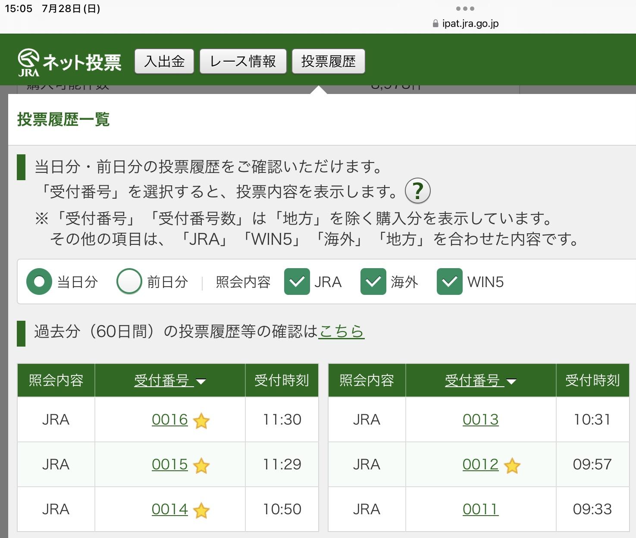Tap the three-dot browser menu icon

pyautogui.click(x=465, y=9)
